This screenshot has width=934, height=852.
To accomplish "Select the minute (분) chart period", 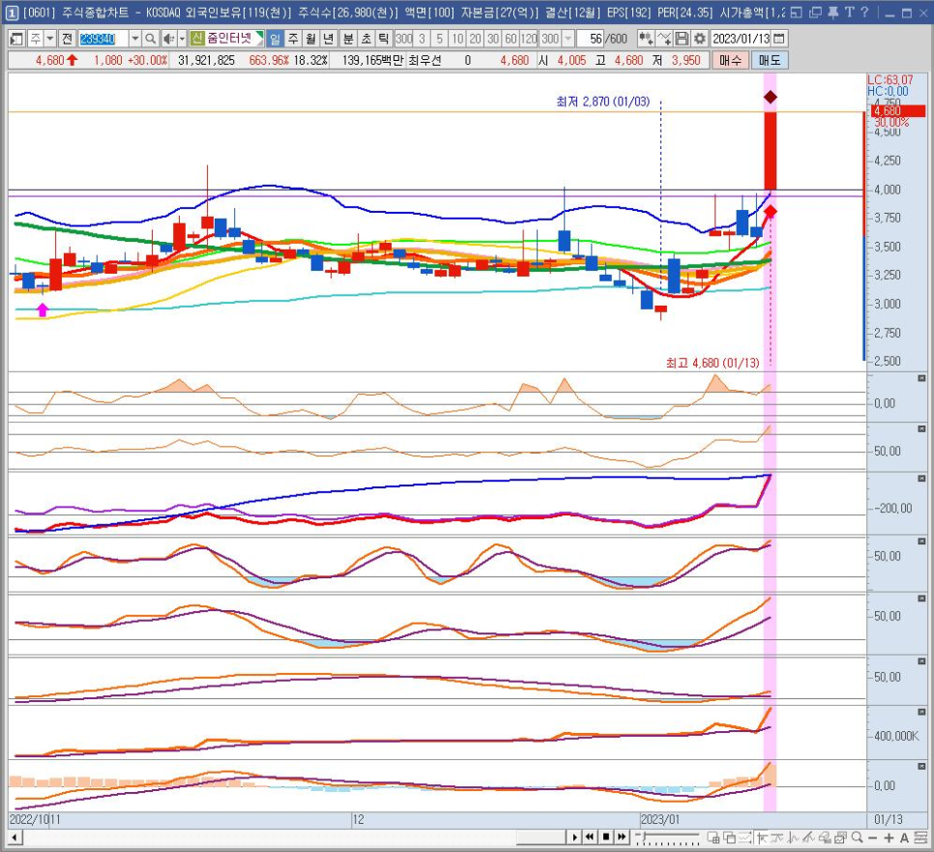I will pyautogui.click(x=348, y=39).
